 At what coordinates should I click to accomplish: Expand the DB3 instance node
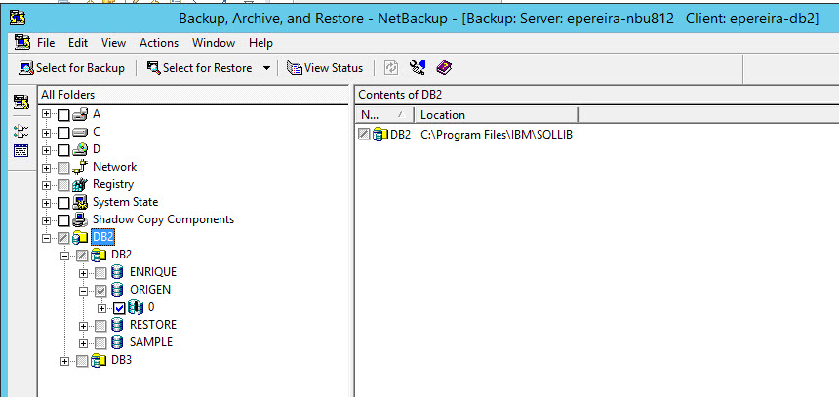[65, 361]
